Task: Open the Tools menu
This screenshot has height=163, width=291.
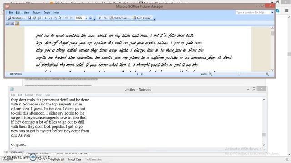Action: coord(47,13)
